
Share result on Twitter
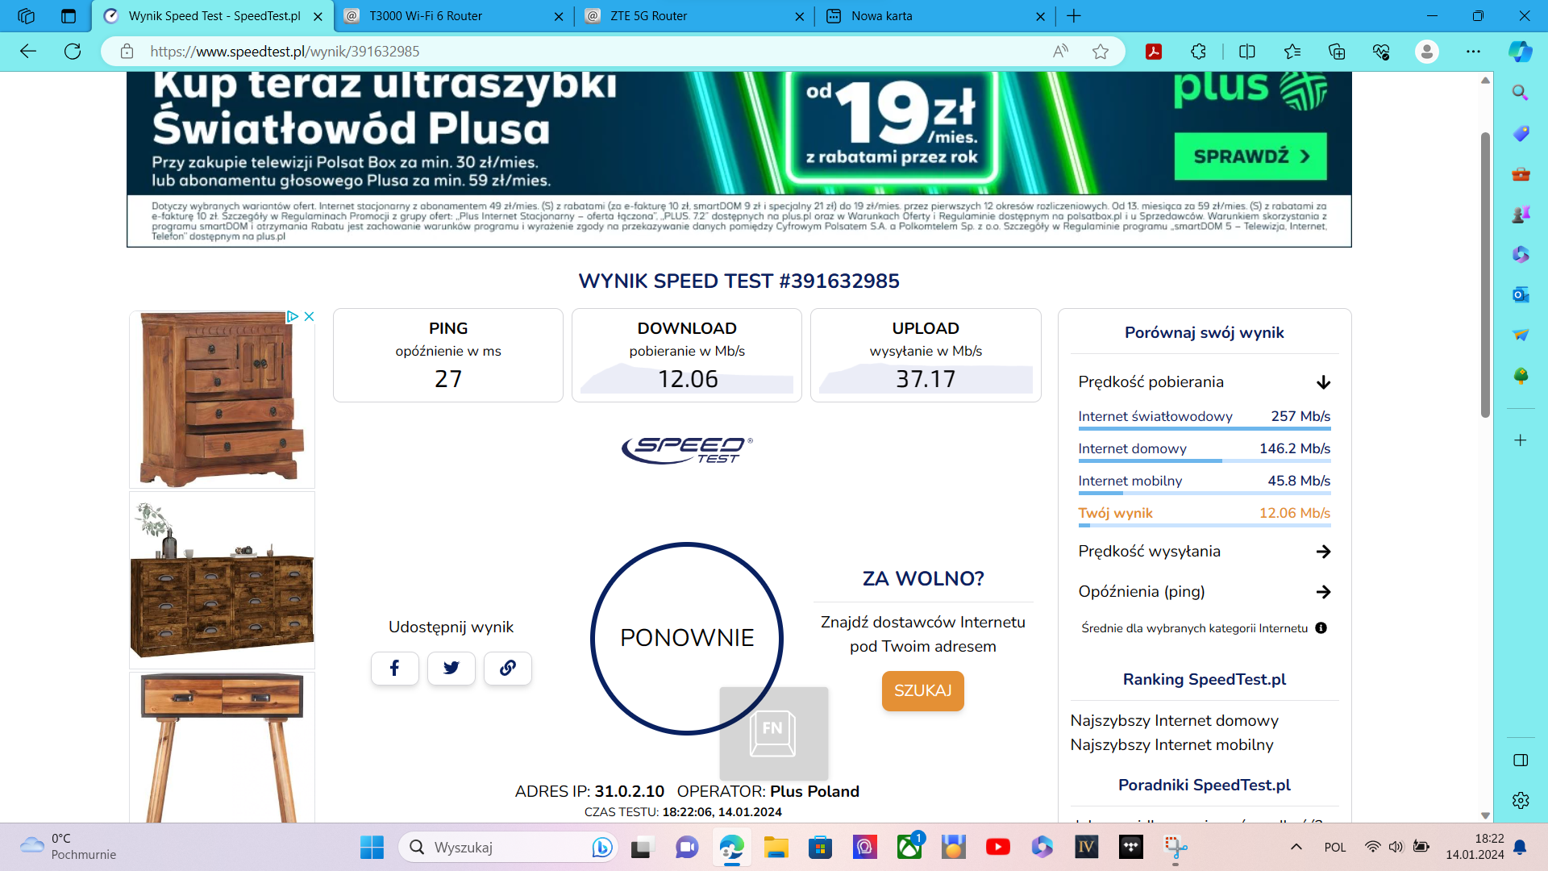pos(451,668)
